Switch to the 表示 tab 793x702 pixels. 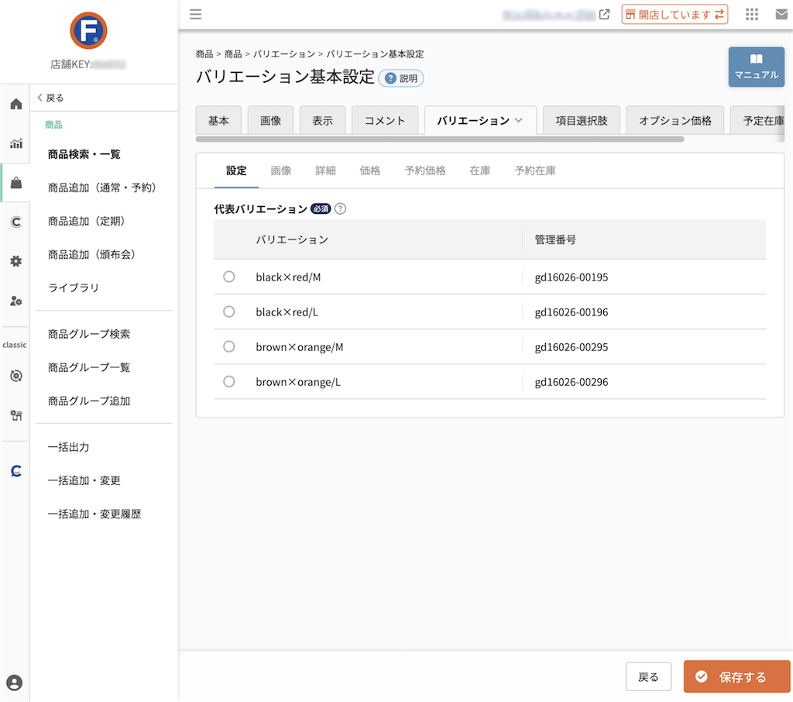(322, 120)
